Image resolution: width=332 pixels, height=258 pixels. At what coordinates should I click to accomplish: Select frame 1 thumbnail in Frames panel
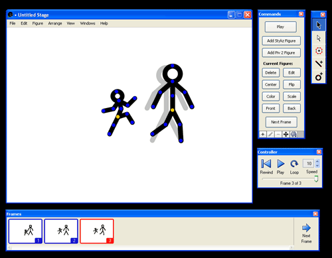point(25,231)
